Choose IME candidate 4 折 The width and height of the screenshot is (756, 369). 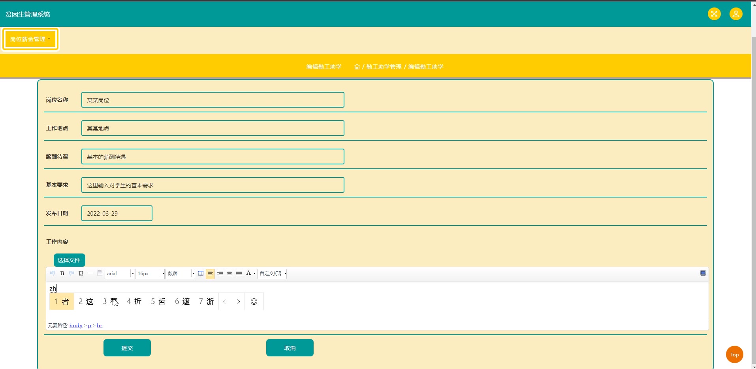[134, 302]
